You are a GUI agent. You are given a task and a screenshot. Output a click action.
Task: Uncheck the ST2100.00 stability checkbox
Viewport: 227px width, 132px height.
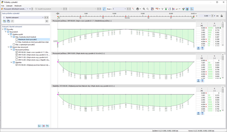tap(16, 65)
